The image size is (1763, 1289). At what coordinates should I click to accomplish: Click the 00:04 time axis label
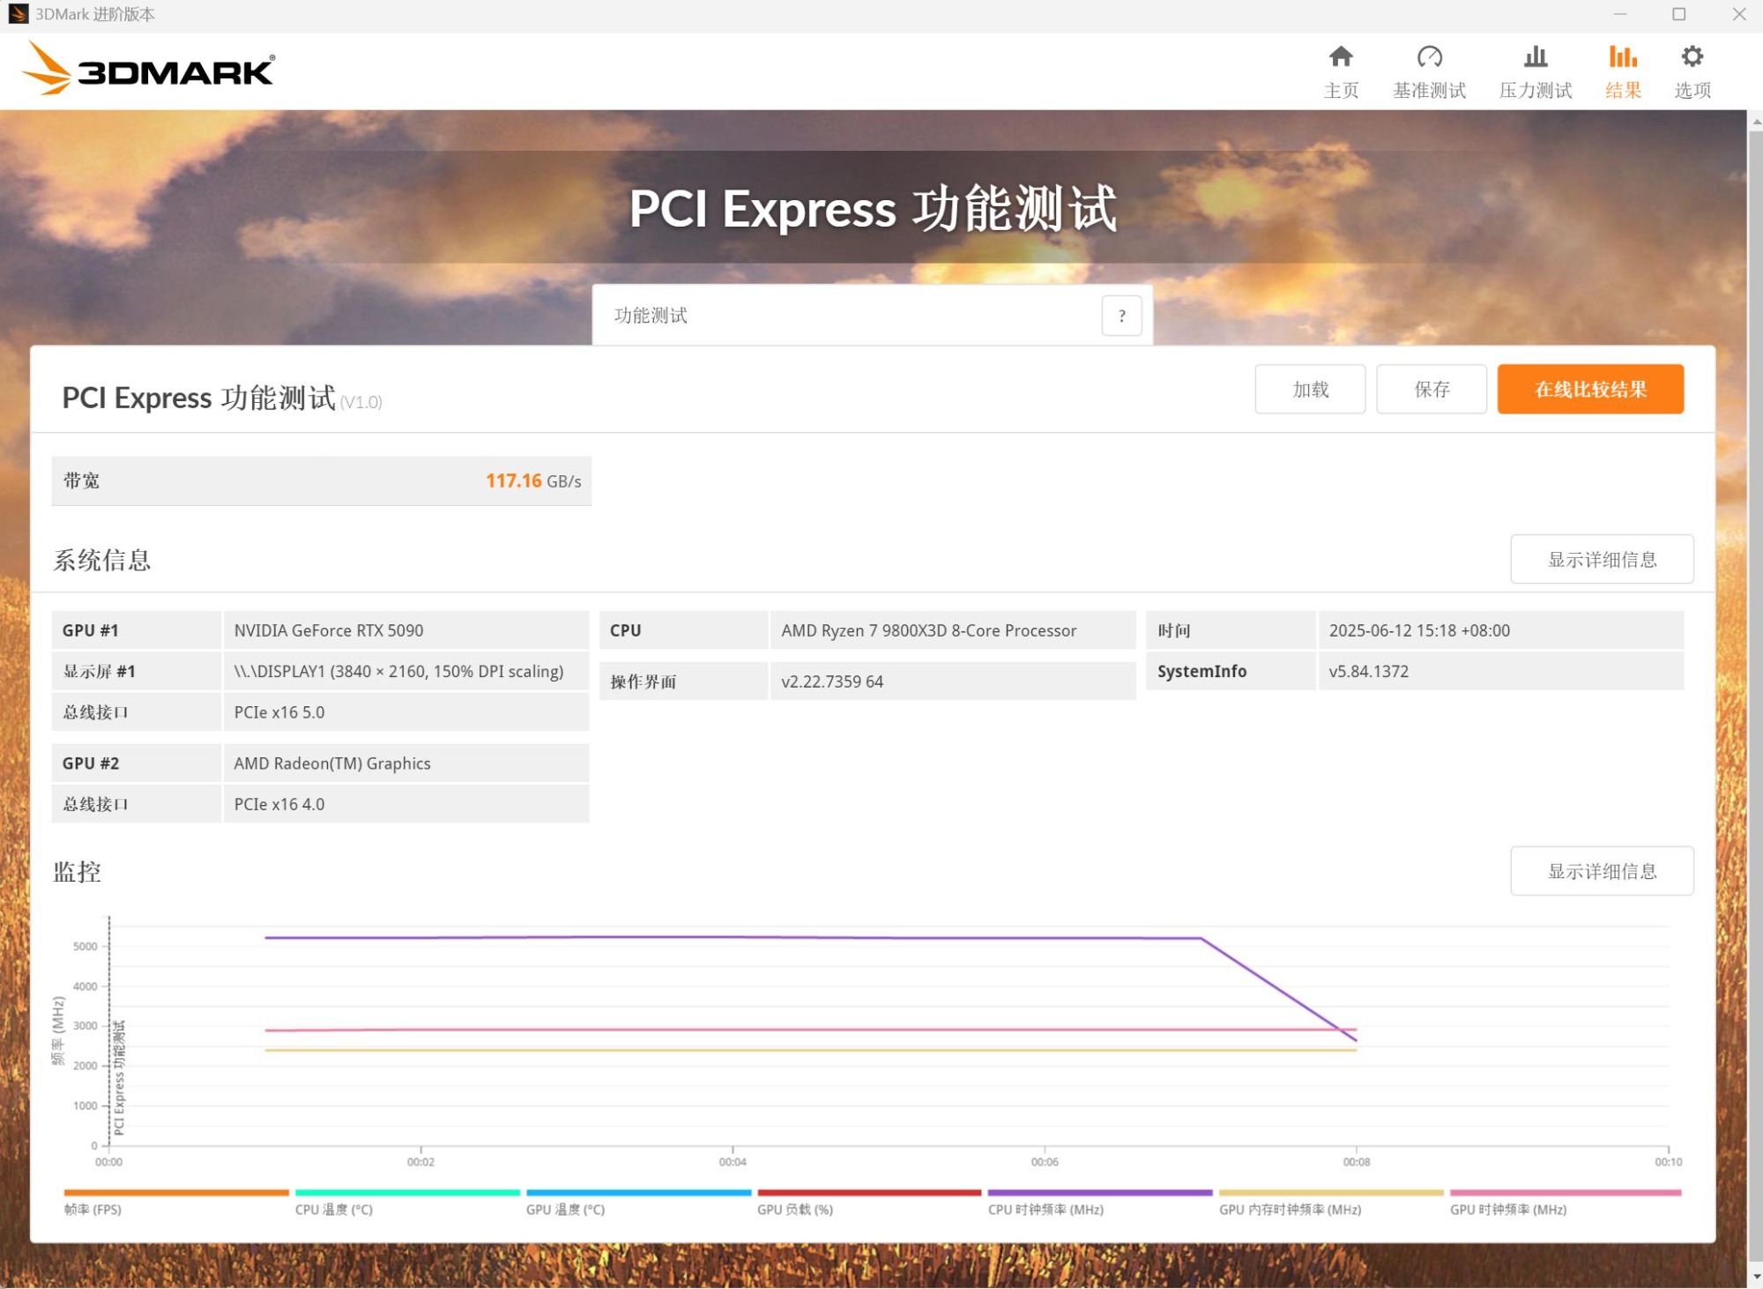coord(732,1162)
